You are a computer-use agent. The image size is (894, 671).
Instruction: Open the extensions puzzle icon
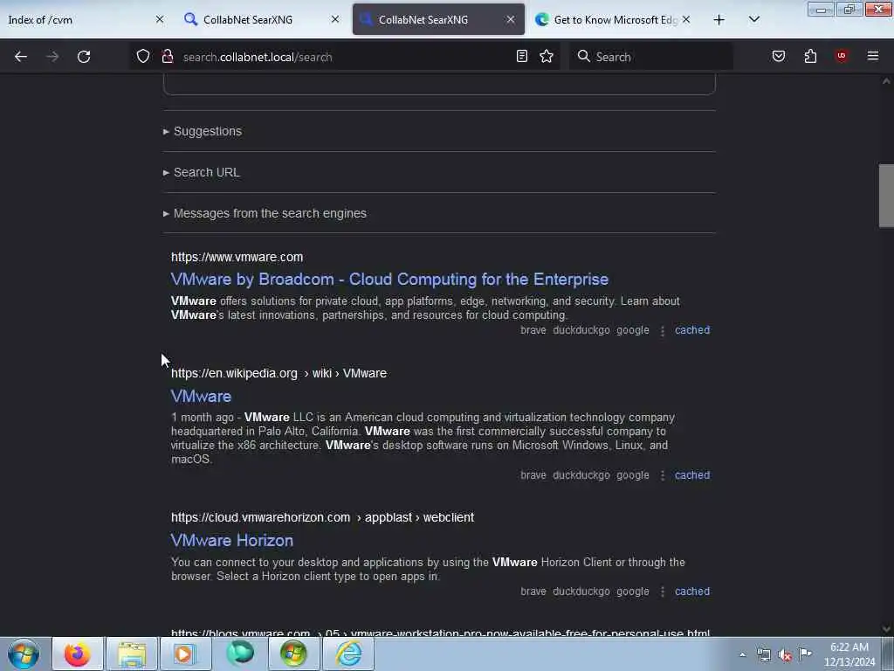(810, 56)
